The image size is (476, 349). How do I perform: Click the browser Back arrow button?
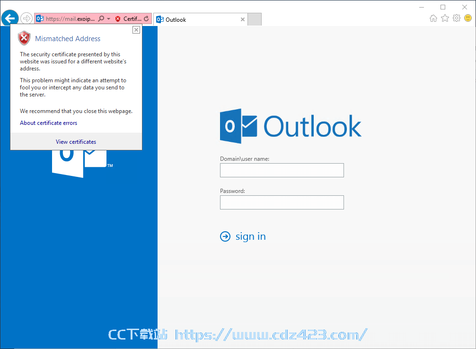(10, 18)
